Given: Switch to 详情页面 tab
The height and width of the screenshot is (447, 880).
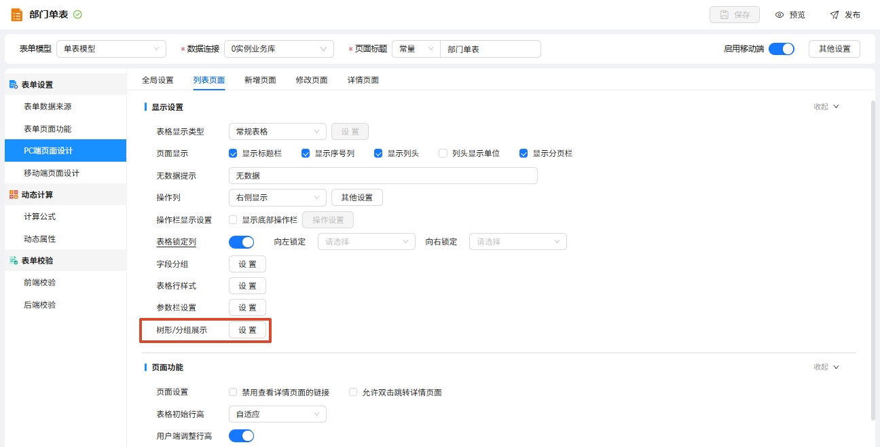Looking at the screenshot, I should [363, 80].
